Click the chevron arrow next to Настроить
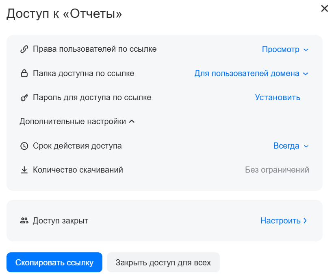This screenshot has height=278, width=334. pos(305,221)
